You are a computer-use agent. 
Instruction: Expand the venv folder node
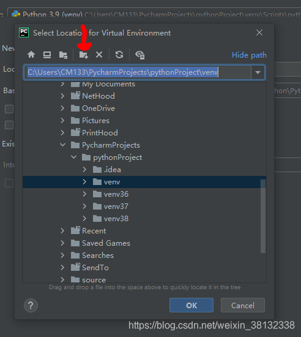(84, 182)
